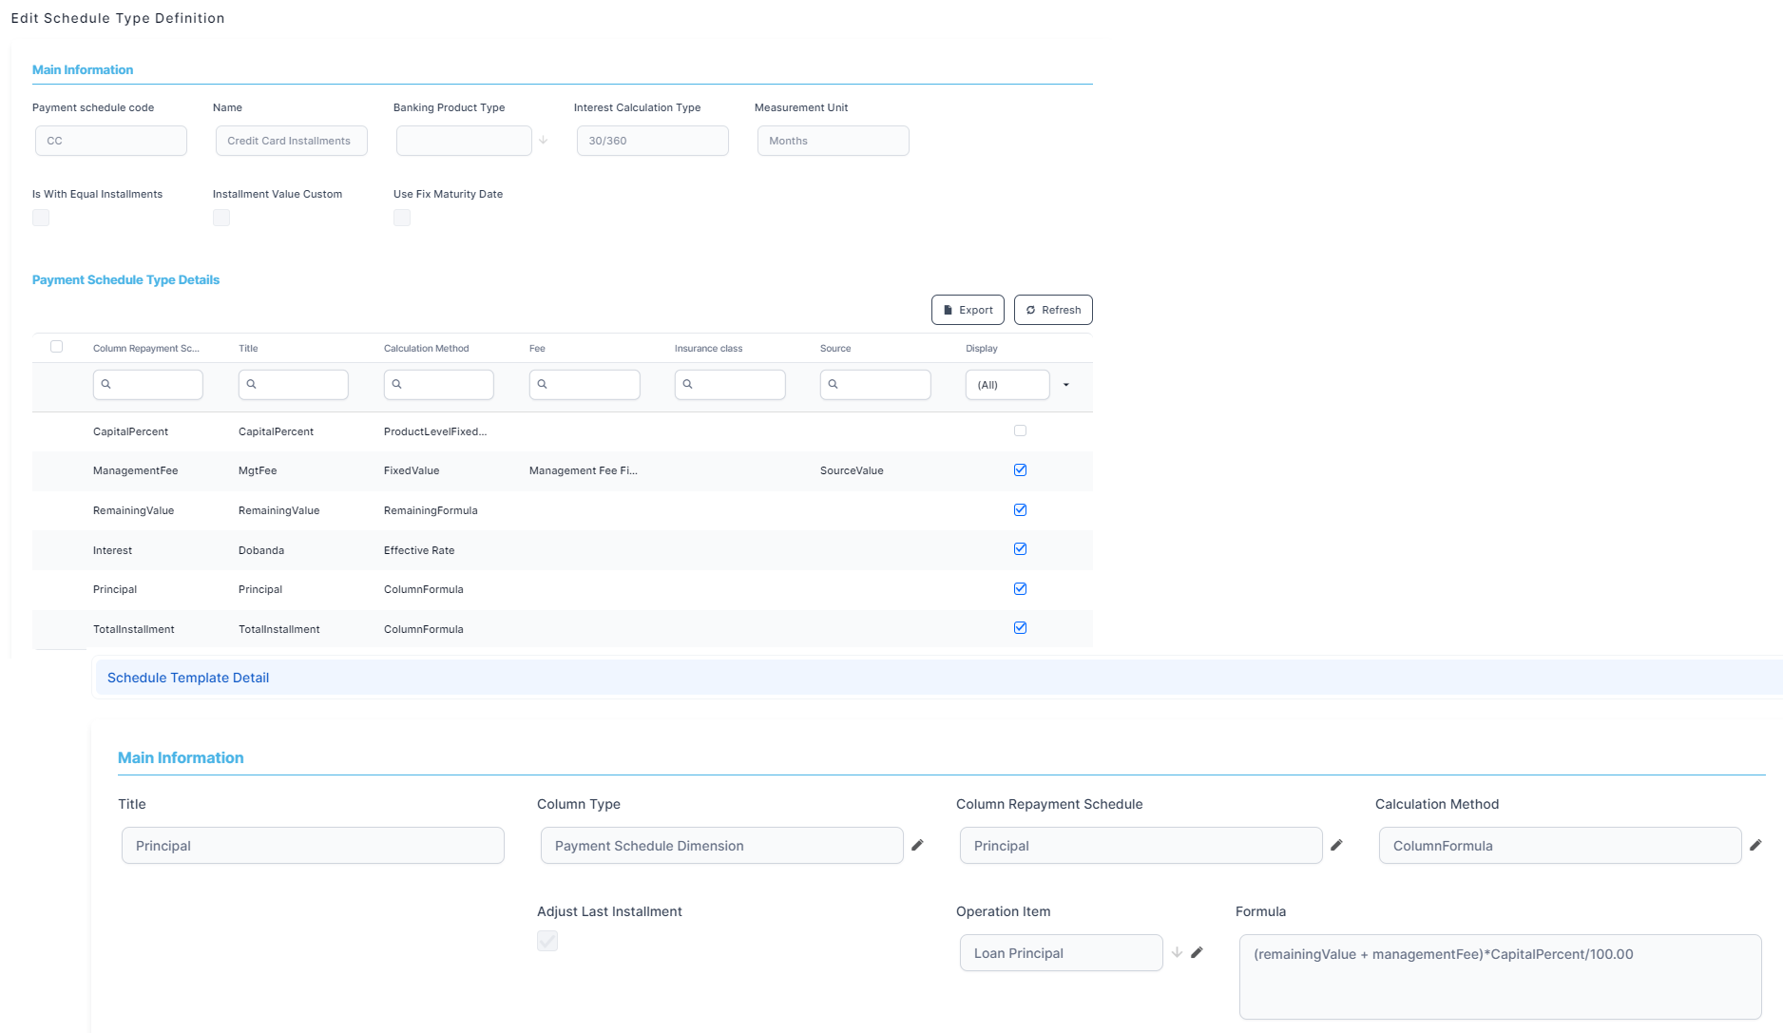The width and height of the screenshot is (1783, 1033).
Task: Click pencil icon beside Calculation Method field
Action: 1755,845
